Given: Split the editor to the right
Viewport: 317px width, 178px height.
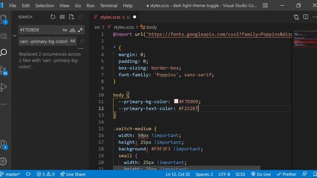Looking at the screenshot, I should click(x=306, y=17).
